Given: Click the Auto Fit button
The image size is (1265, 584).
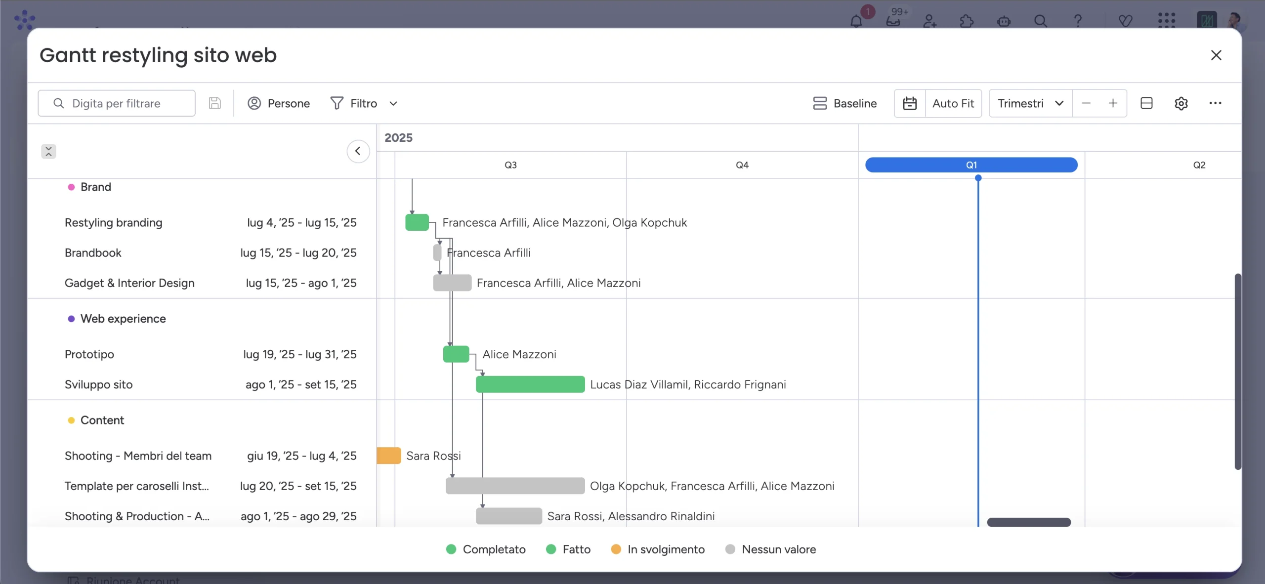Looking at the screenshot, I should [953, 103].
